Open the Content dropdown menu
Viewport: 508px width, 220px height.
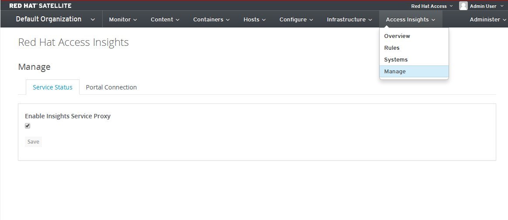click(x=165, y=19)
